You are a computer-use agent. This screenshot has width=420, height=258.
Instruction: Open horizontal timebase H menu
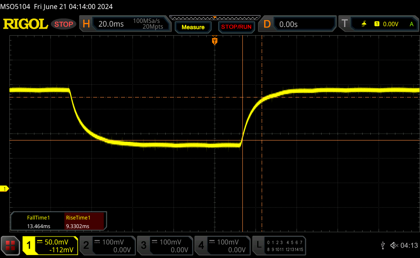click(86, 24)
